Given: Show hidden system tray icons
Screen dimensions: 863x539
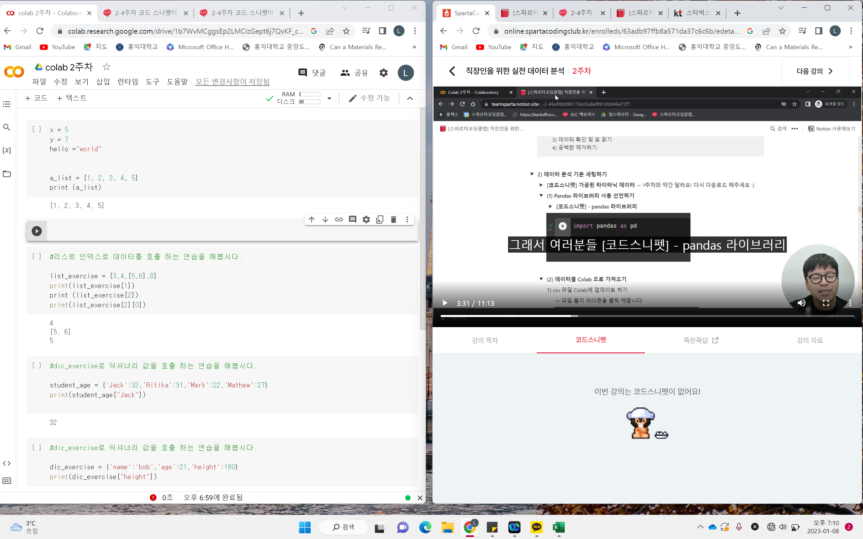Looking at the screenshot, I should pyautogui.click(x=700, y=527).
